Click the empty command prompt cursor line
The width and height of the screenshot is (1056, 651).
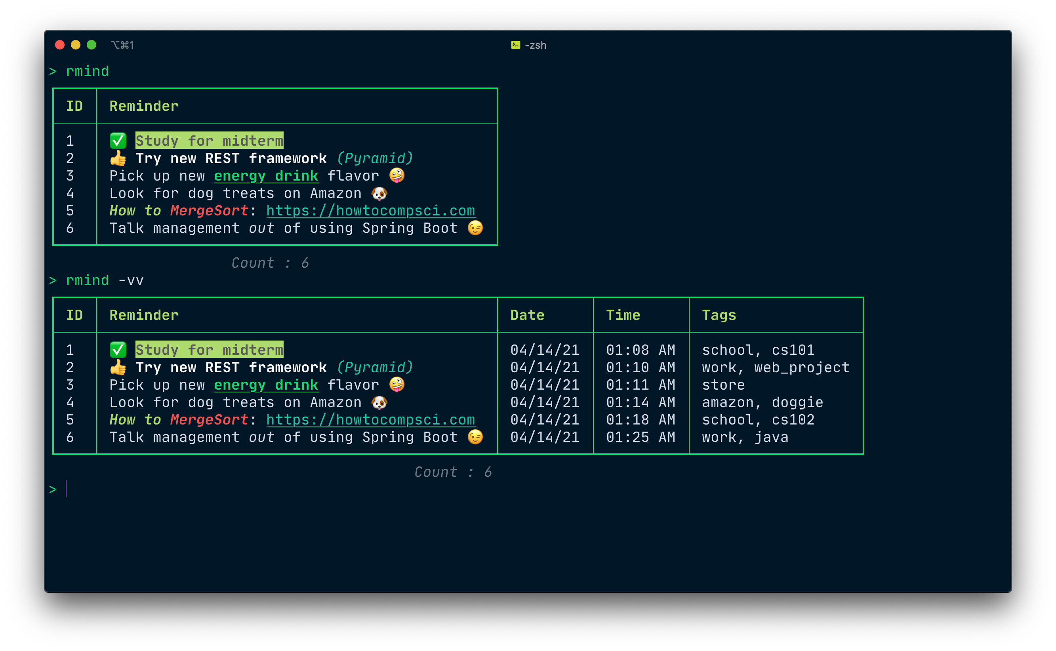pyautogui.click(x=66, y=489)
